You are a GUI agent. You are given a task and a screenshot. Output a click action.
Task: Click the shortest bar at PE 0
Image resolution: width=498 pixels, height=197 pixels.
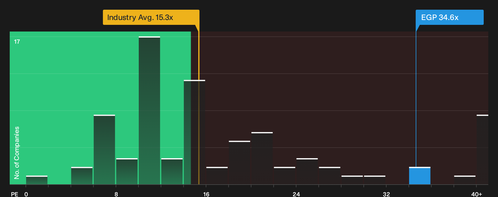click(x=37, y=180)
